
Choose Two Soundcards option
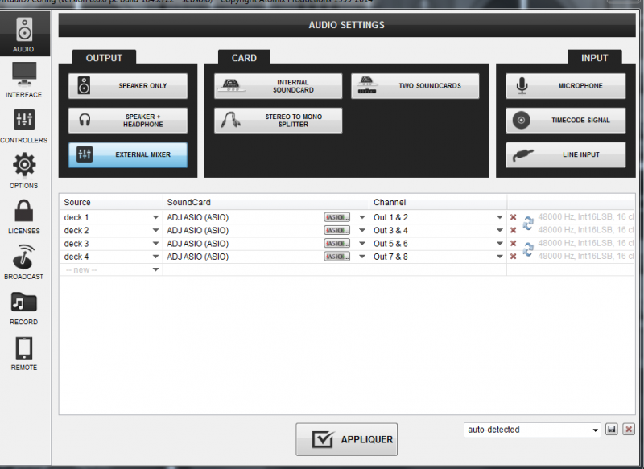415,86
